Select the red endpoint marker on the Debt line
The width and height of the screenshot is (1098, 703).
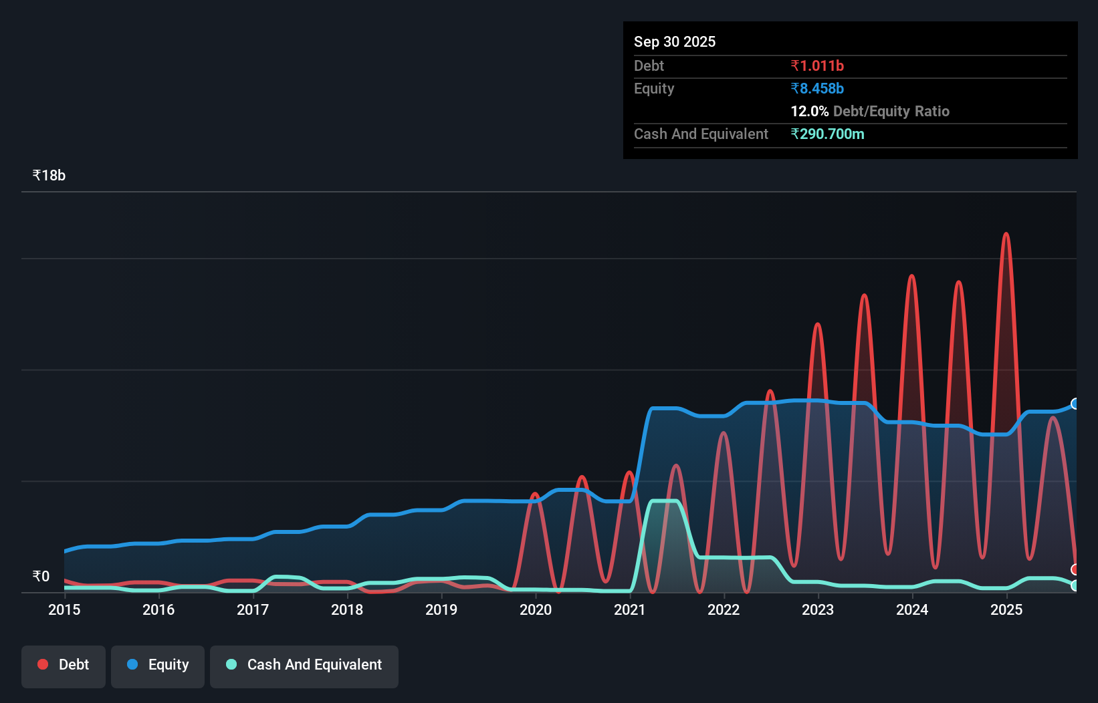click(1075, 569)
